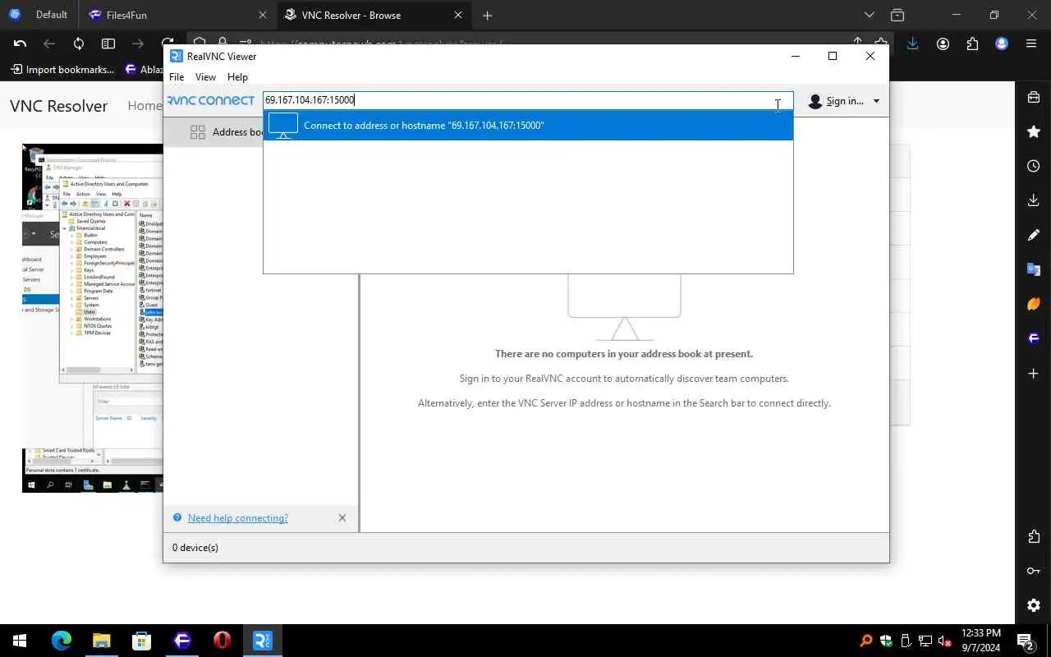Open the bookmarks star in side panel
This screenshot has height=657, width=1051.
click(1034, 132)
